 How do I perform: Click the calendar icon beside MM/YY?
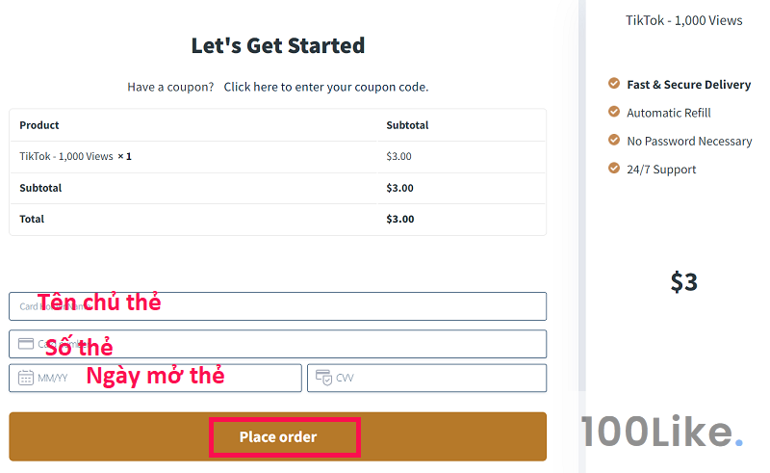[x=26, y=378]
